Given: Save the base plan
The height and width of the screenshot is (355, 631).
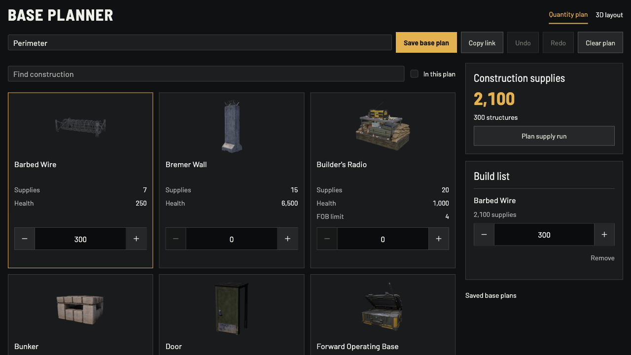Looking at the screenshot, I should 426,43.
